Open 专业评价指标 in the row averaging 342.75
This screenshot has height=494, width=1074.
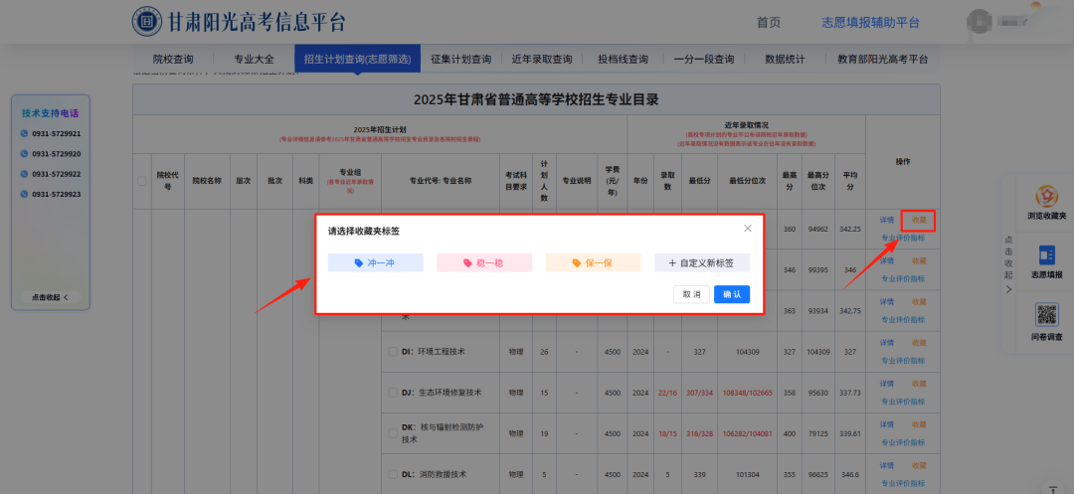(903, 319)
